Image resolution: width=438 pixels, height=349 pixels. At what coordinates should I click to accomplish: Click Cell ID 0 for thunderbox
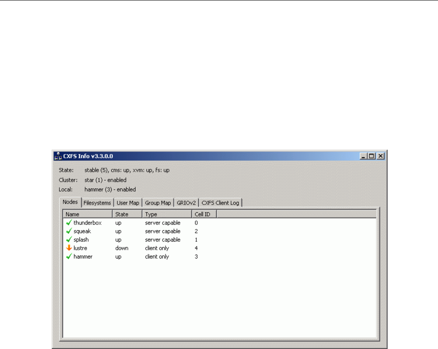pos(196,223)
